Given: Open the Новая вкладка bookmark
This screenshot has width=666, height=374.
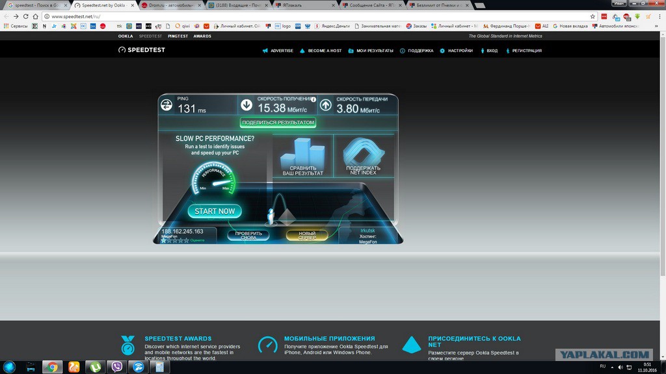Looking at the screenshot, I should (x=570, y=26).
